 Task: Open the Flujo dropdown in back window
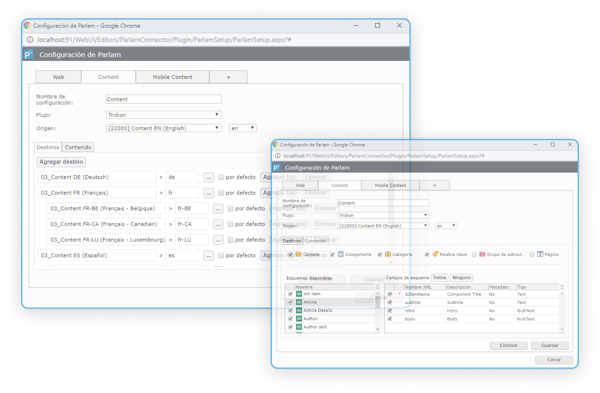click(x=164, y=115)
